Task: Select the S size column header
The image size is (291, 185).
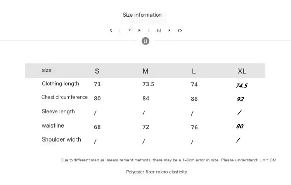Action: (x=97, y=71)
